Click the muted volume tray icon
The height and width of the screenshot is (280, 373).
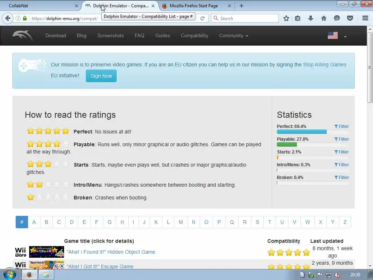tap(337, 275)
